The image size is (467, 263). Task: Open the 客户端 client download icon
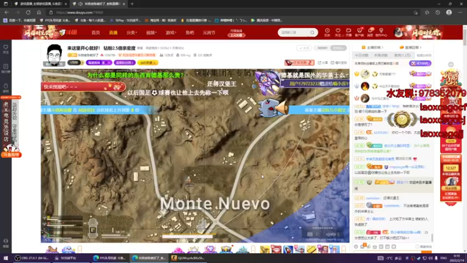pyautogui.click(x=360, y=31)
